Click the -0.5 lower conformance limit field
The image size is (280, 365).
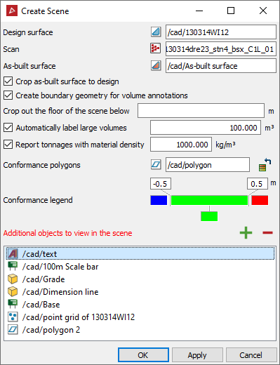(161, 184)
